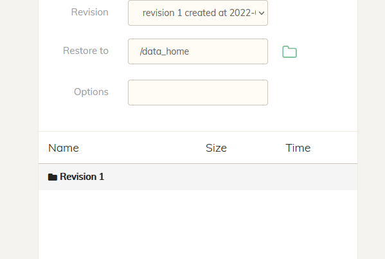Click the green folder browse icon

[x=289, y=52]
